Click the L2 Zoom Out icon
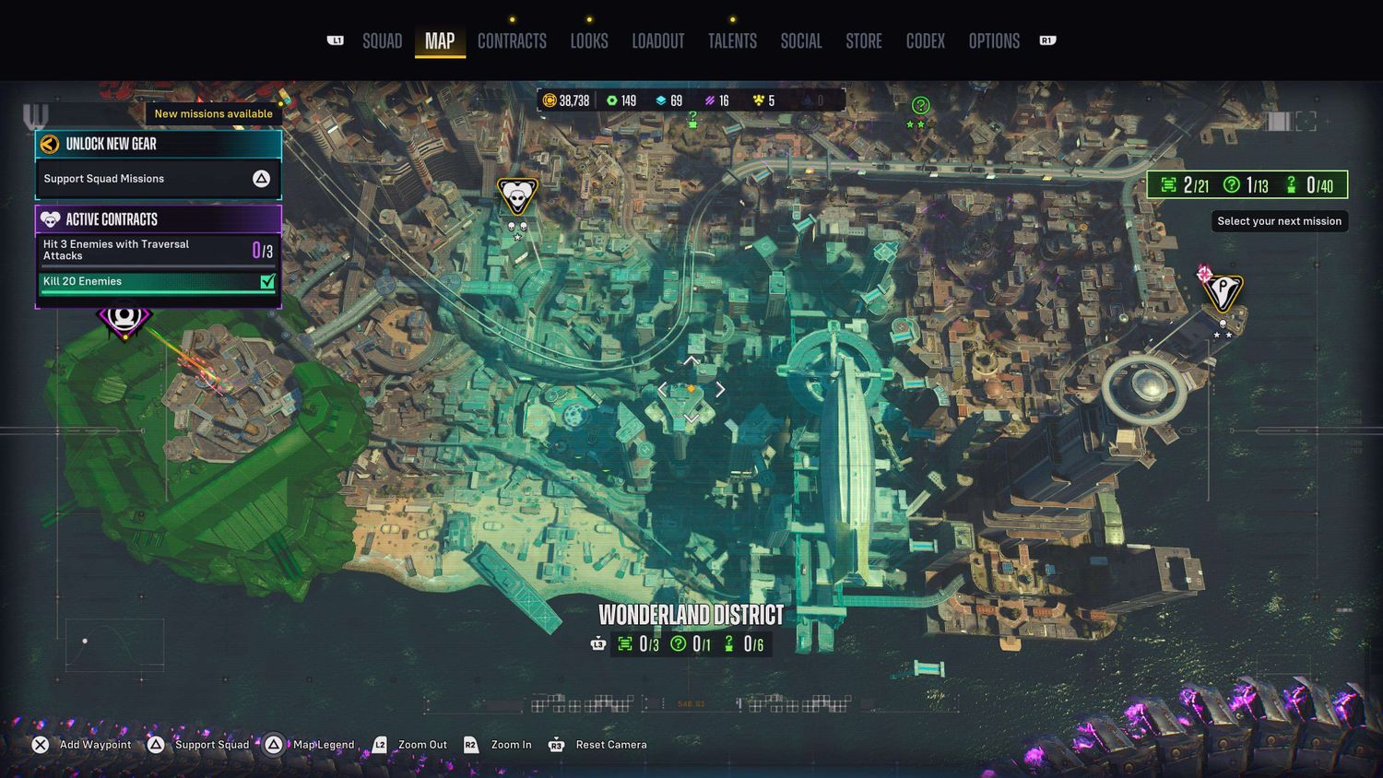1383x778 pixels. click(x=380, y=745)
